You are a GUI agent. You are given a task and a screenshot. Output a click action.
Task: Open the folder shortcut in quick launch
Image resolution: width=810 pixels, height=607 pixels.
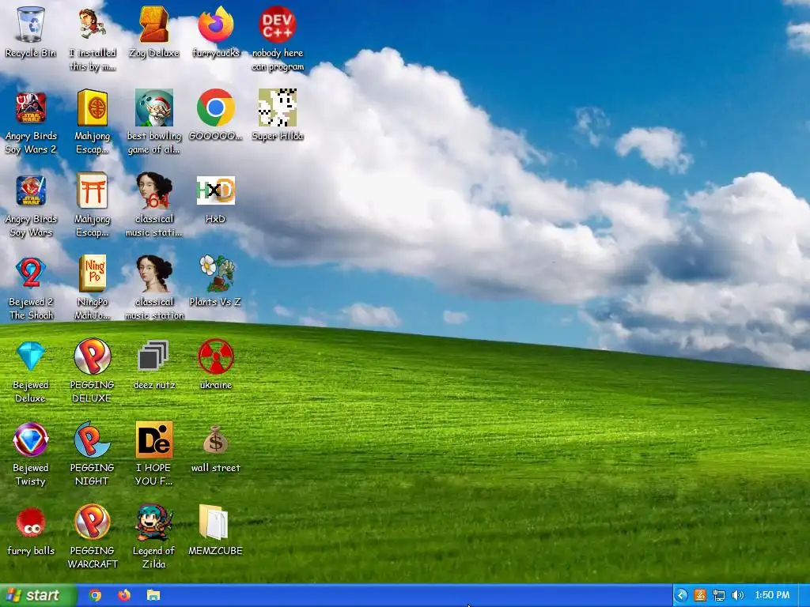153,596
